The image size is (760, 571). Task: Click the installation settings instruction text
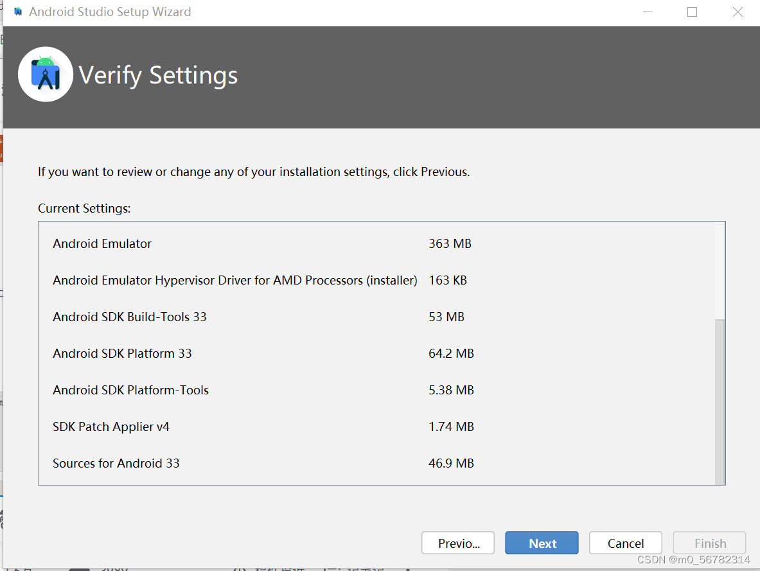(x=254, y=172)
